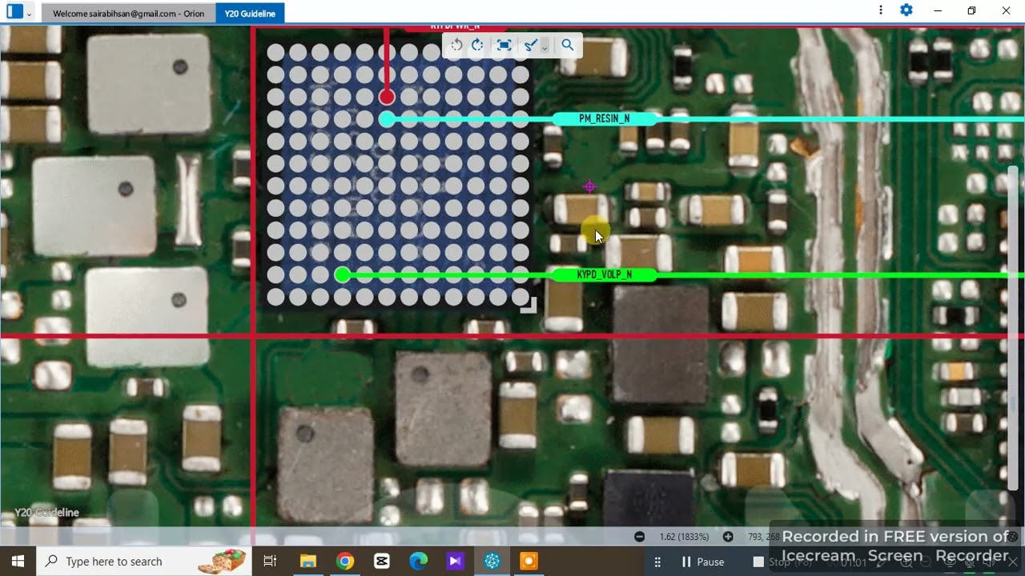This screenshot has width=1025, height=576.
Task: Open the three-dot more options menu
Action: (881, 10)
